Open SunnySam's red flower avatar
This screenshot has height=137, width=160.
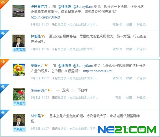pyautogui.click(x=19, y=94)
